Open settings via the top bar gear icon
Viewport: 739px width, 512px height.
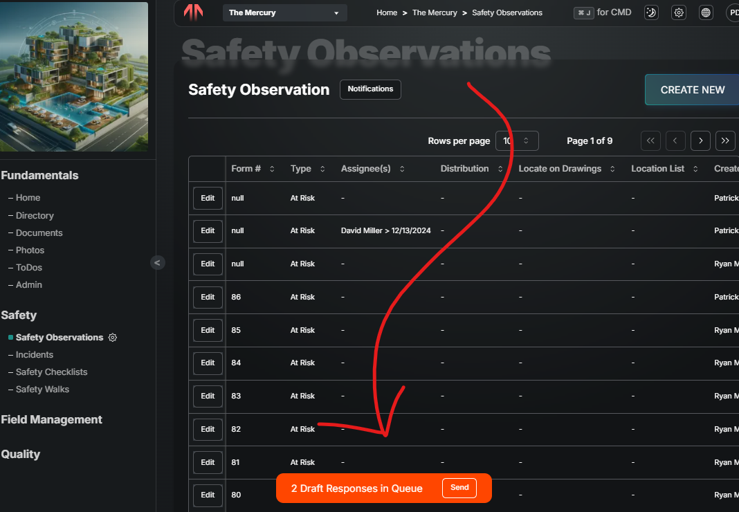[679, 12]
